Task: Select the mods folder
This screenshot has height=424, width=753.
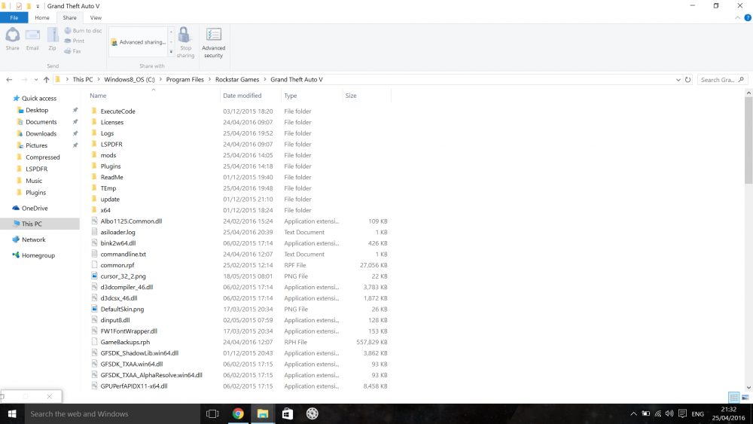Action: coord(108,156)
